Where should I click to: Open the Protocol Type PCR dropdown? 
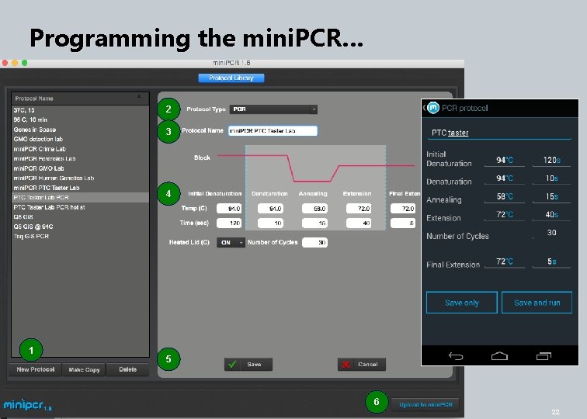(273, 109)
